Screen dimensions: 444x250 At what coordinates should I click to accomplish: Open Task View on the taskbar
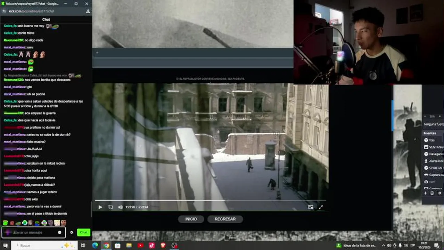click(x=83, y=245)
